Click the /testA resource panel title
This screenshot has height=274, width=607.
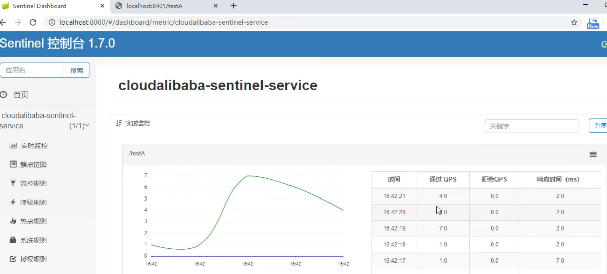137,153
